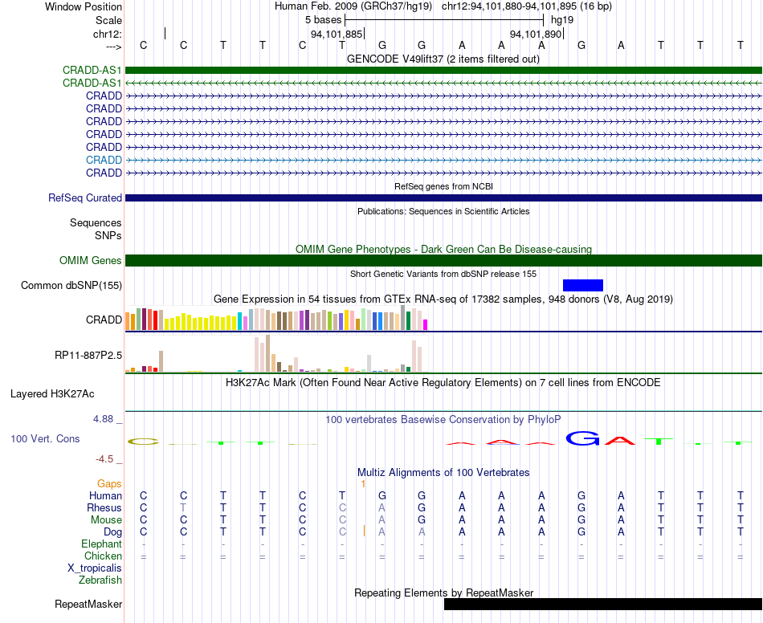Screen dimensions: 763x623
Task: Click the dark blue RefSeq Curated bar
Action: 443,198
